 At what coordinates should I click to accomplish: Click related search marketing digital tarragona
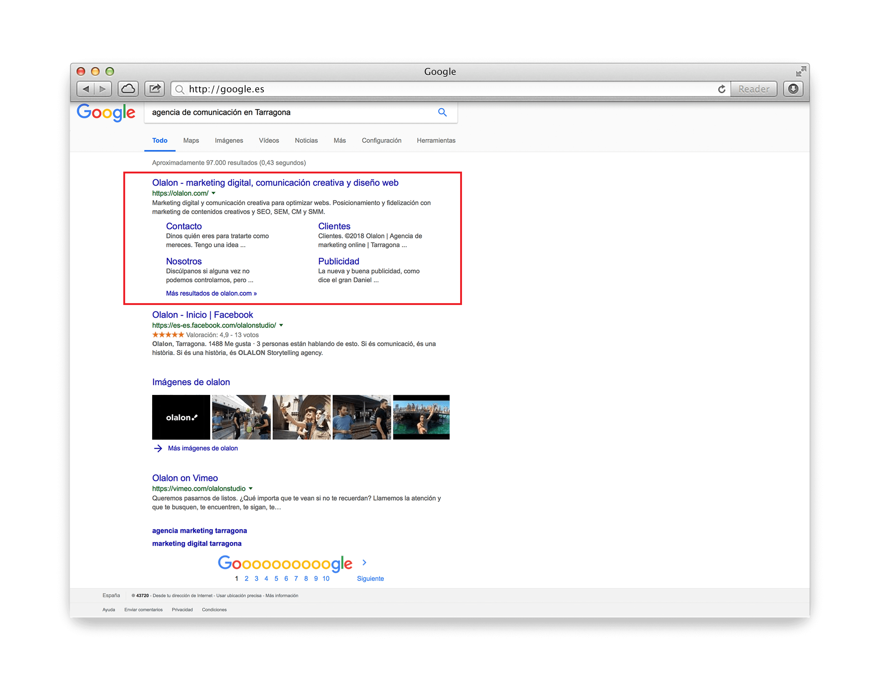click(196, 543)
